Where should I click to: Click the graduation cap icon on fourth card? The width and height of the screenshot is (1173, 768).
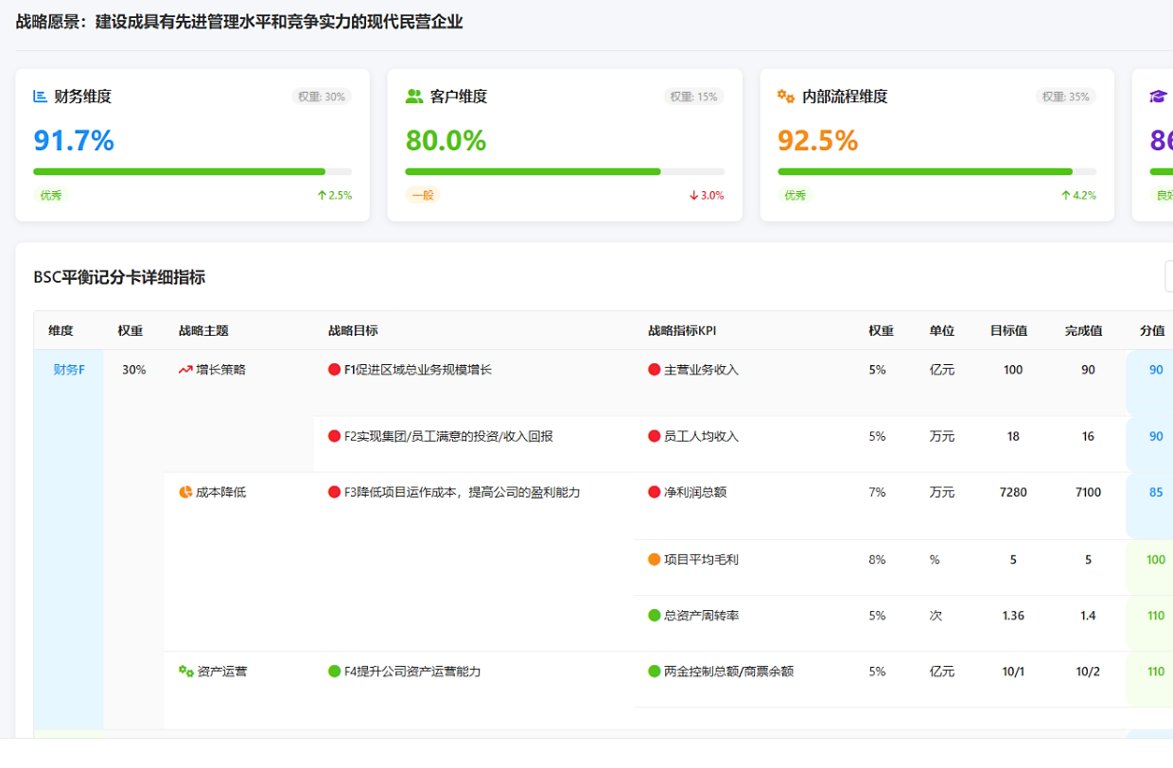(x=1158, y=96)
